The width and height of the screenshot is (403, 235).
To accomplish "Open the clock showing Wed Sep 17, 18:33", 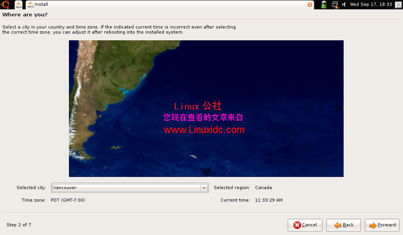I will 371,5.
